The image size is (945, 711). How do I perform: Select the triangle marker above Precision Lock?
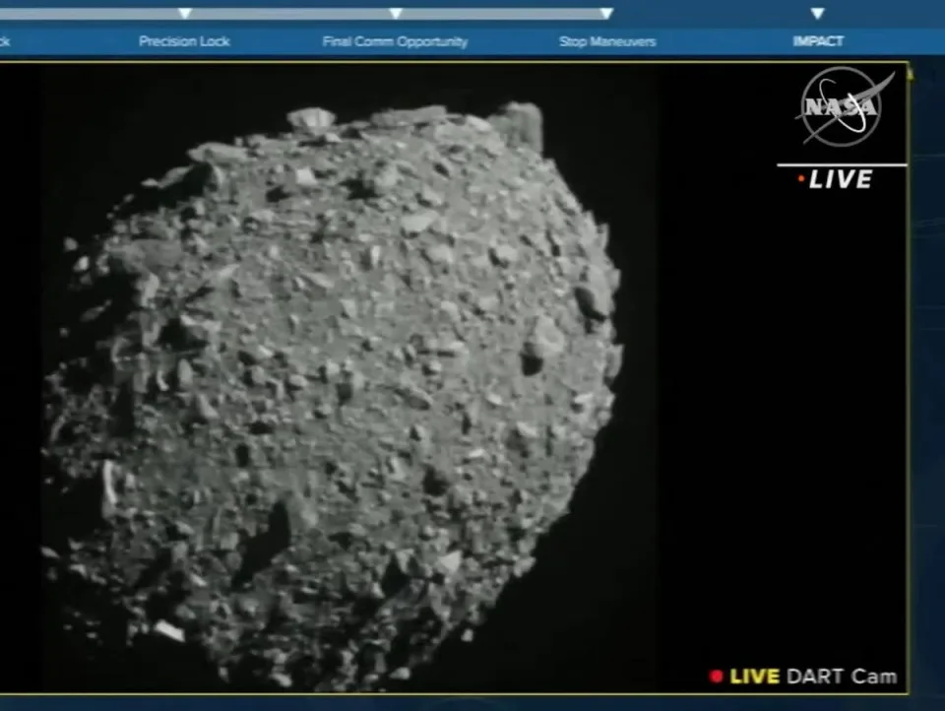point(184,14)
